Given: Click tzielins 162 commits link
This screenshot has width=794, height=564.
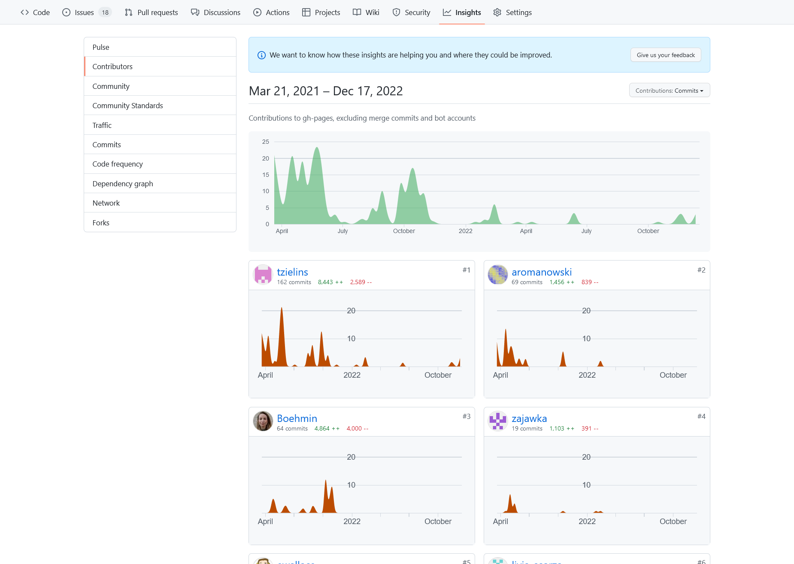Looking at the screenshot, I should point(294,282).
